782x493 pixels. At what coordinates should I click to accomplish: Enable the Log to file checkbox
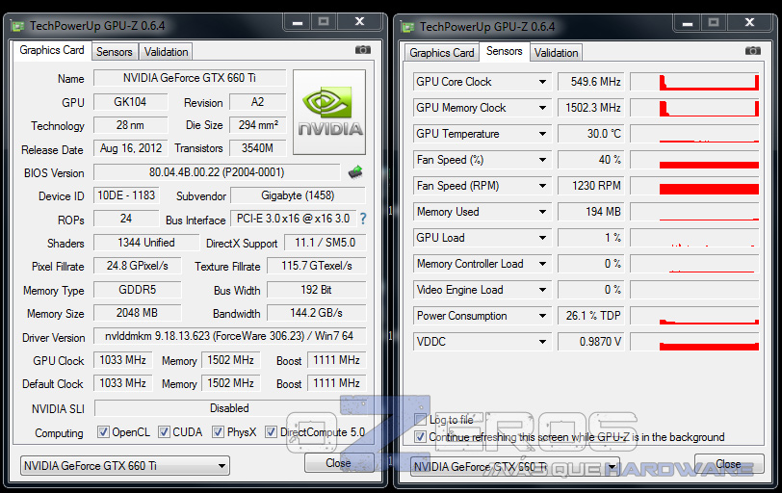point(420,420)
